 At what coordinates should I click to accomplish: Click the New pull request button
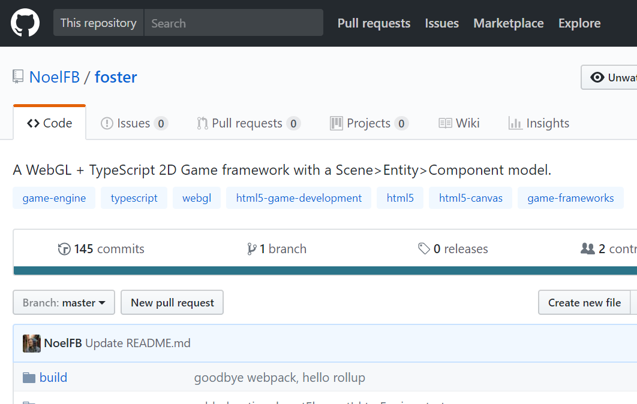pyautogui.click(x=172, y=302)
